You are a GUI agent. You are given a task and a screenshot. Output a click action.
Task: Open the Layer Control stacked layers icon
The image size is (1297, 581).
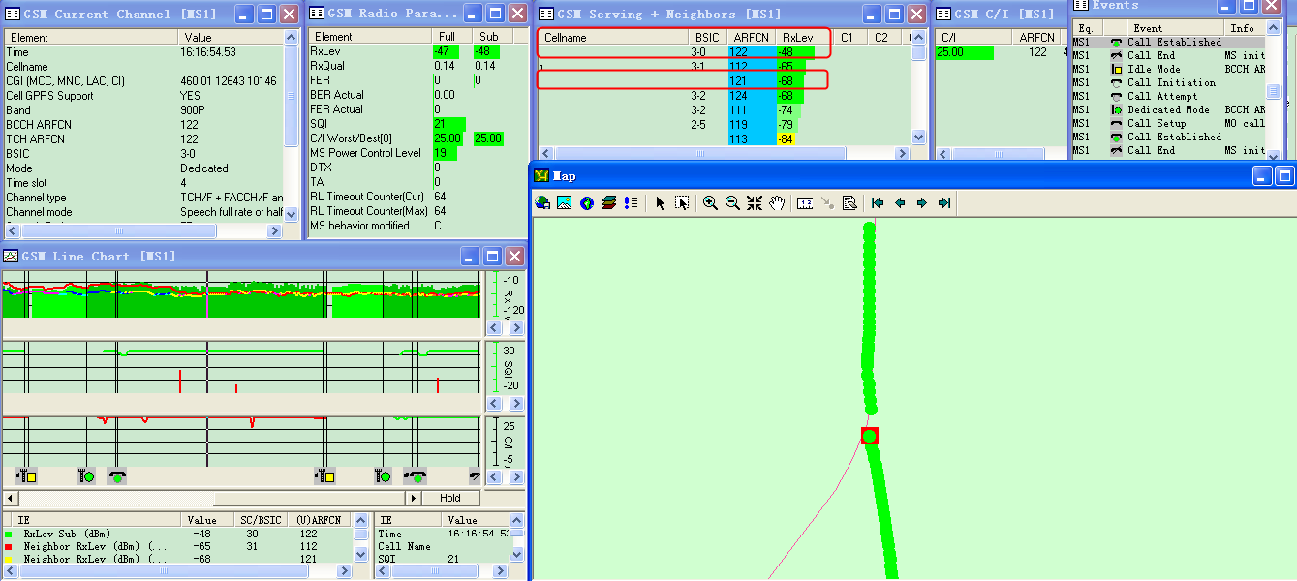pos(608,203)
